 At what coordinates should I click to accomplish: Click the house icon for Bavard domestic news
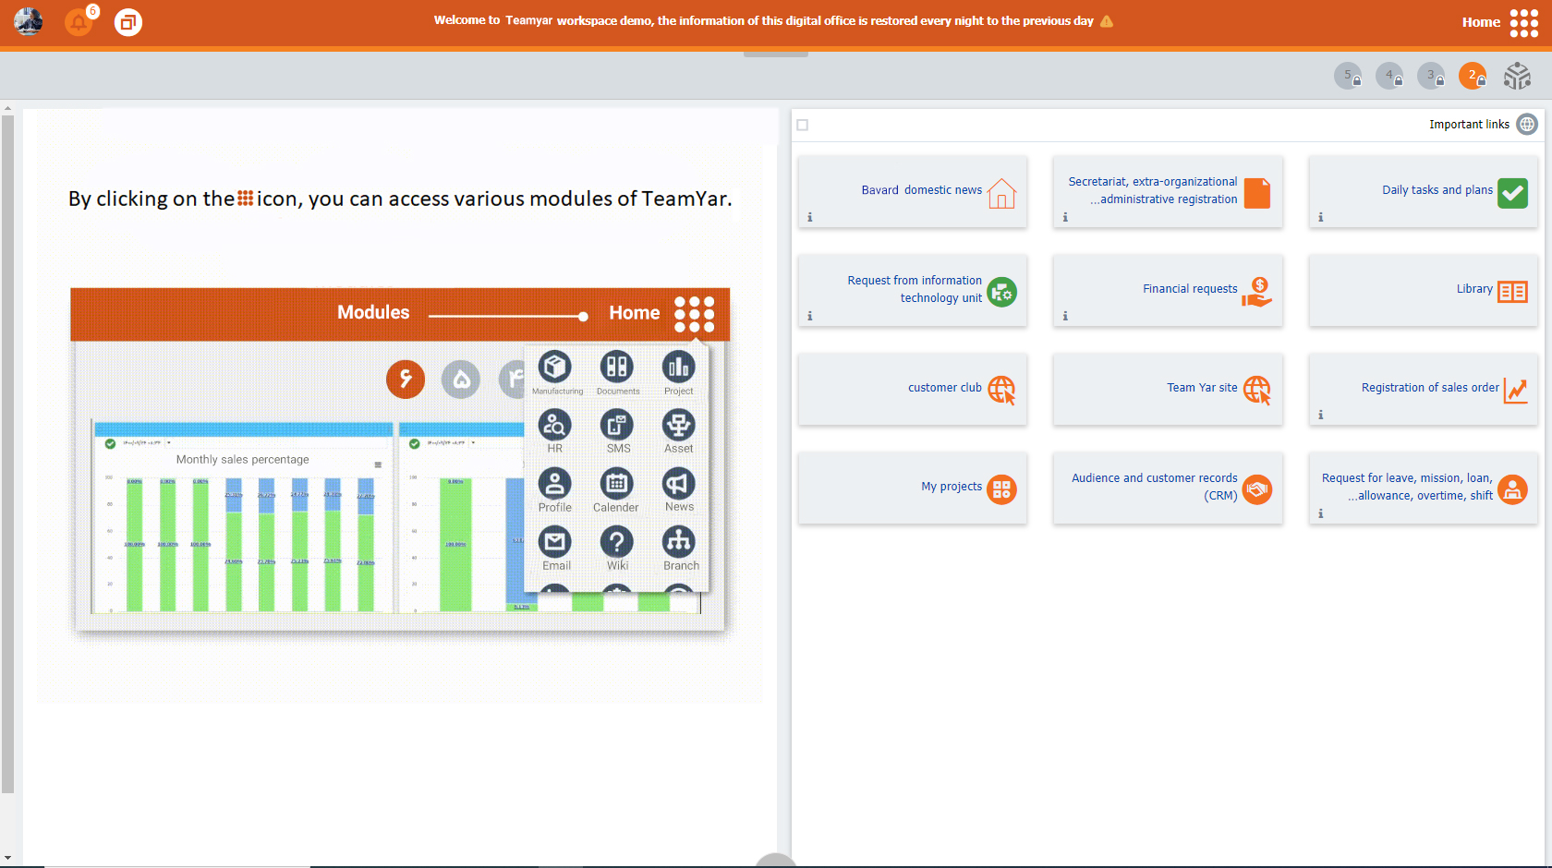(1001, 193)
